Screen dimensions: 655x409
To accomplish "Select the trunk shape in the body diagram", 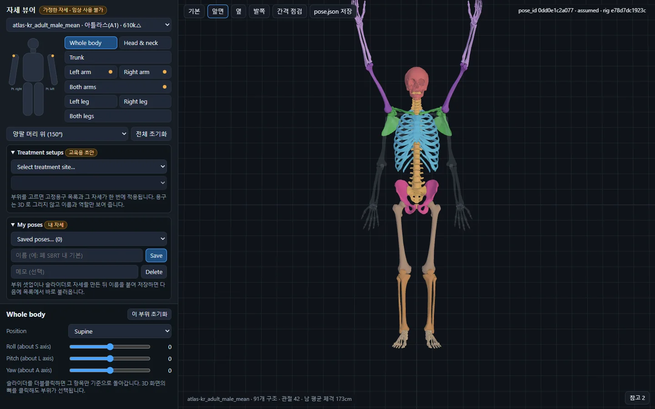I will pyautogui.click(x=33, y=67).
